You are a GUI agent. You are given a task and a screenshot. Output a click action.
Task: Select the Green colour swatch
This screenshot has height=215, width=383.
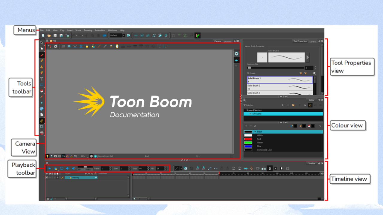[248, 142]
